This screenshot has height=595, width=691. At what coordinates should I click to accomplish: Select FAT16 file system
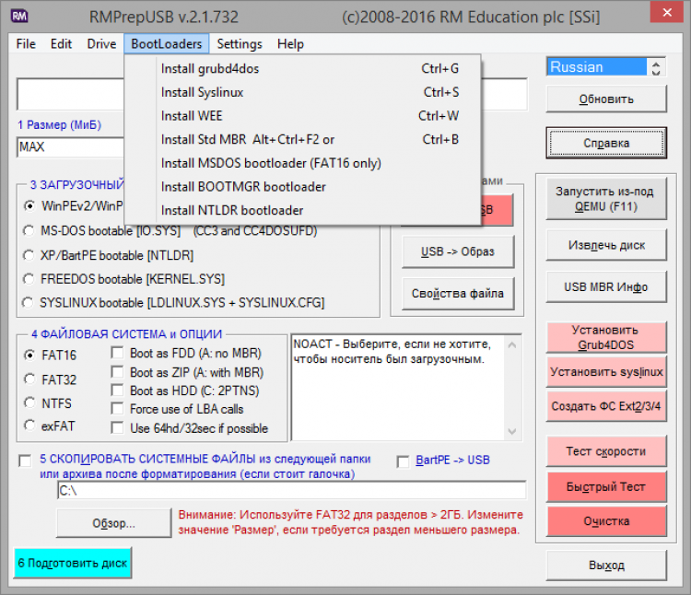point(29,355)
